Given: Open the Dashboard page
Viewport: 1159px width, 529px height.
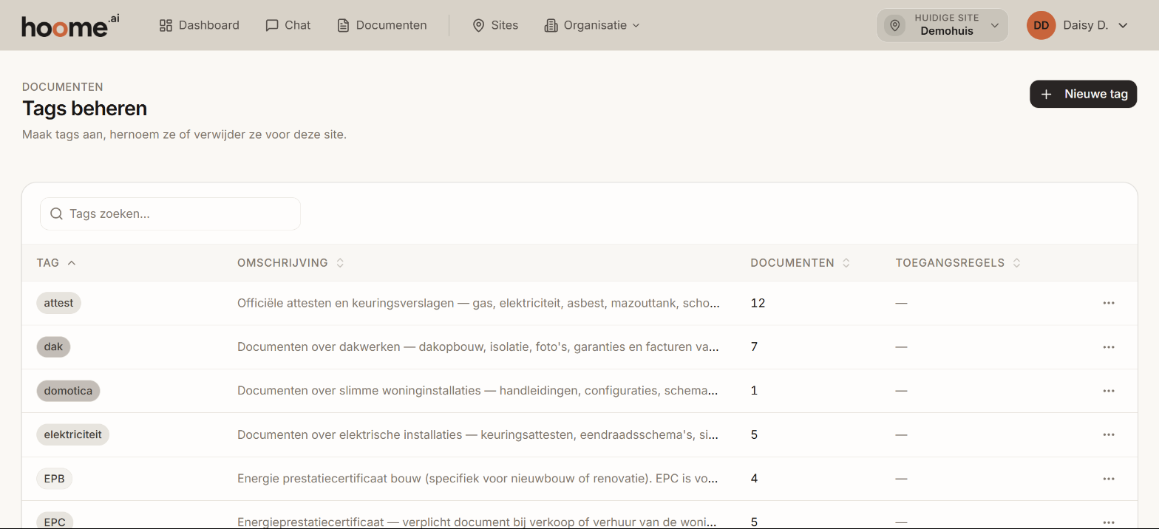Looking at the screenshot, I should point(200,25).
